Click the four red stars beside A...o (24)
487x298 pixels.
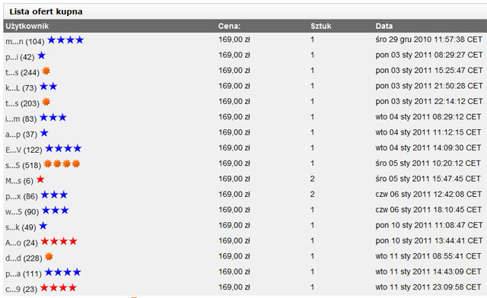59,241
